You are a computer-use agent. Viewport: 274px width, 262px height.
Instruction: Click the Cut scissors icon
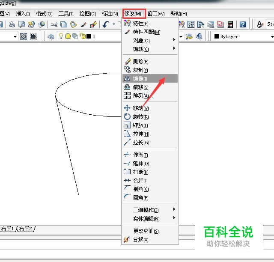(54, 25)
